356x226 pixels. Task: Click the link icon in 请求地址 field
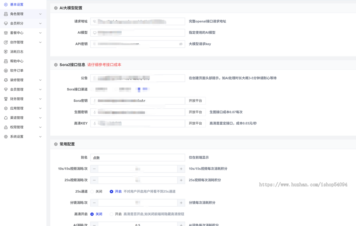[95, 21]
